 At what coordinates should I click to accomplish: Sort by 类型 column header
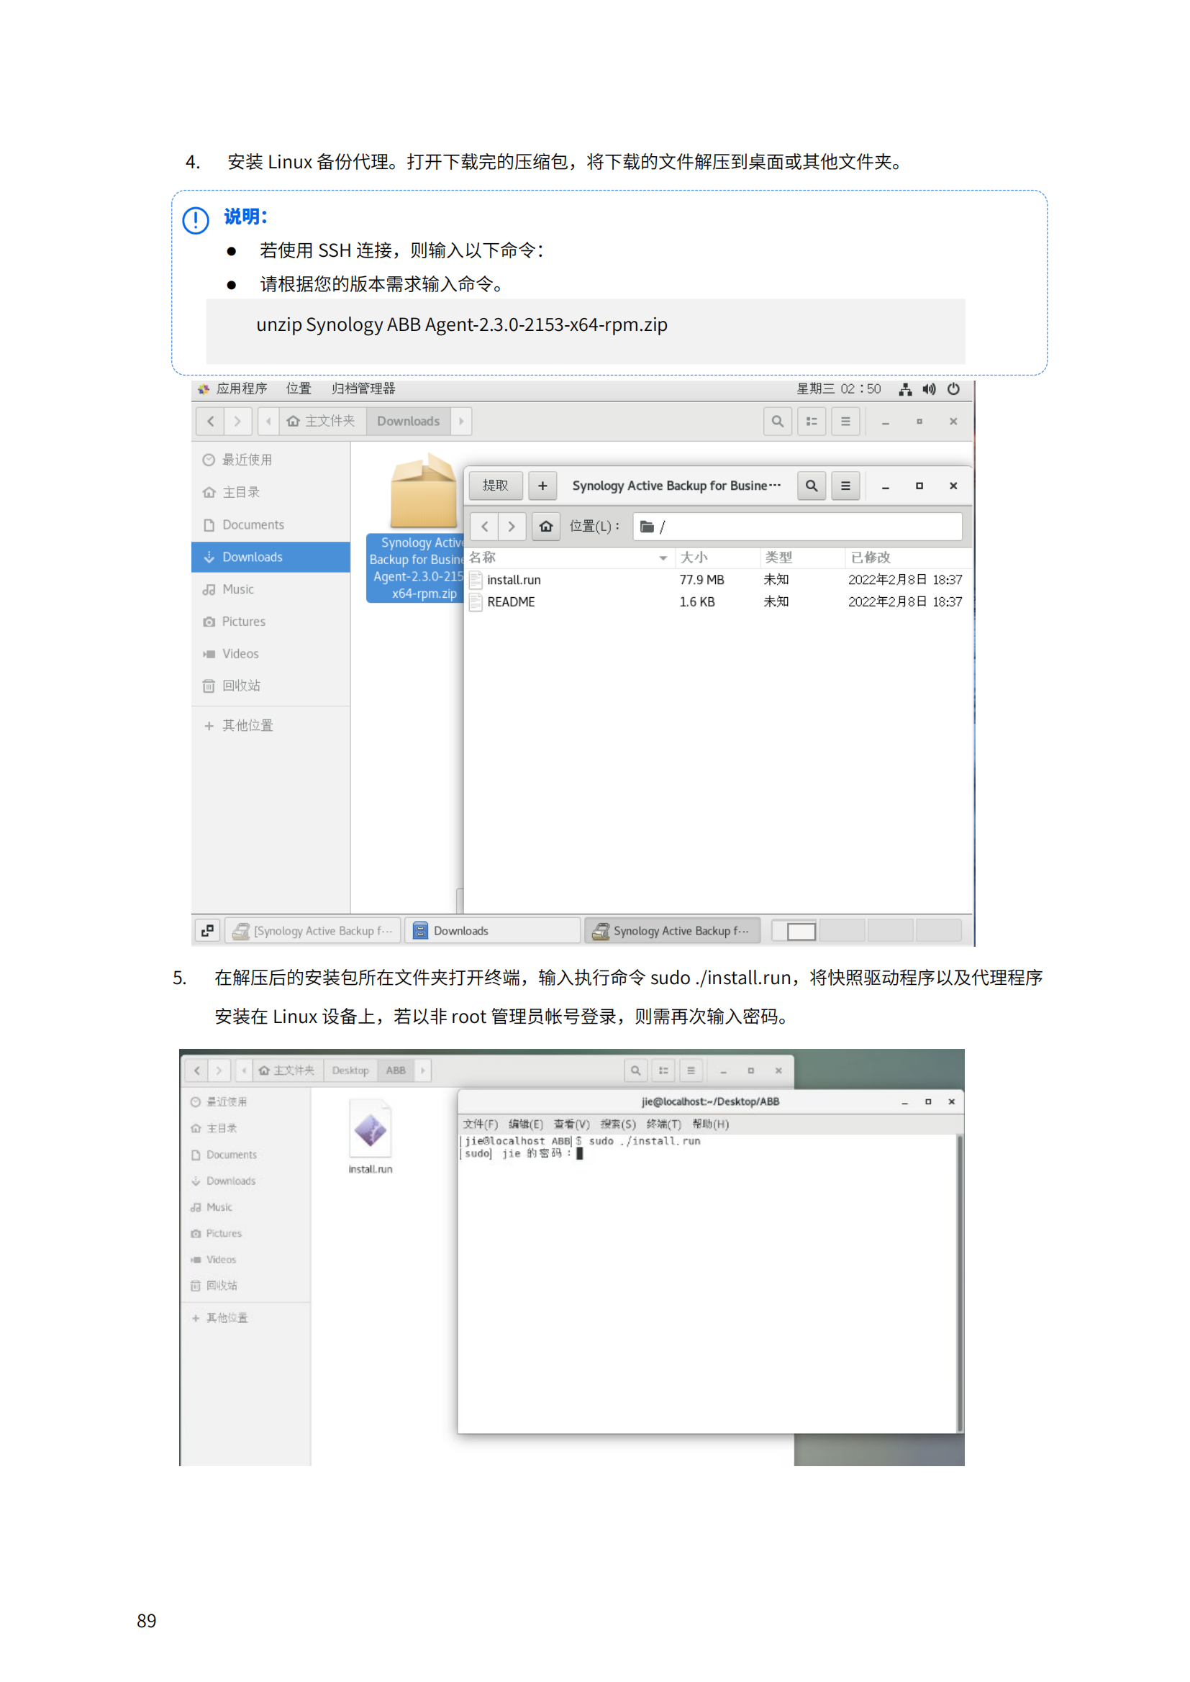(801, 558)
